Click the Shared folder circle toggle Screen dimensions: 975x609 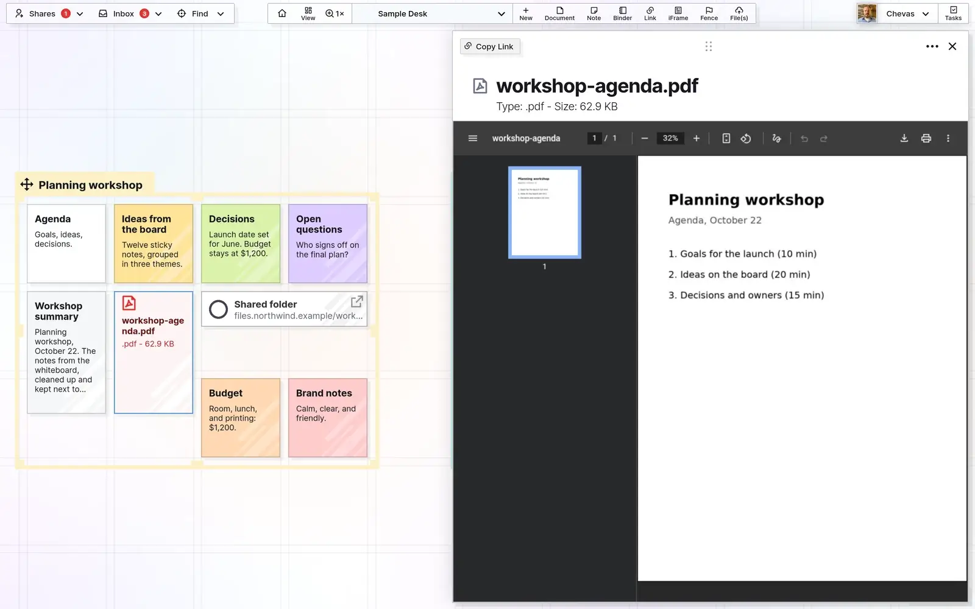click(218, 309)
